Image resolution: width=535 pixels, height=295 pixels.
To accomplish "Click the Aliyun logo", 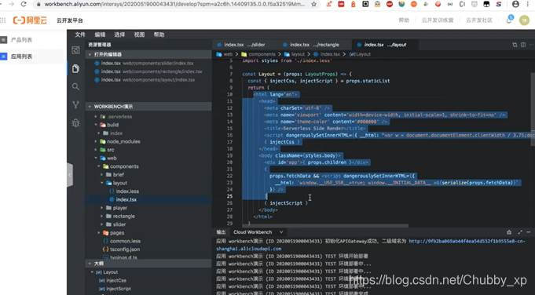I will [x=30, y=20].
